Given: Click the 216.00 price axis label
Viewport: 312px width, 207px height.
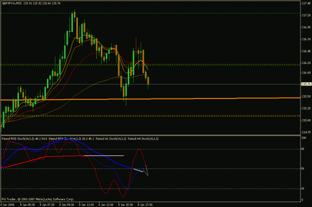Looking at the screenshot, I should coord(306,72).
